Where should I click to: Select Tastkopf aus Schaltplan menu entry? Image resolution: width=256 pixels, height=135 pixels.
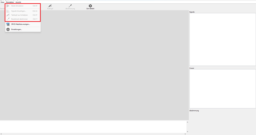coord(19,15)
